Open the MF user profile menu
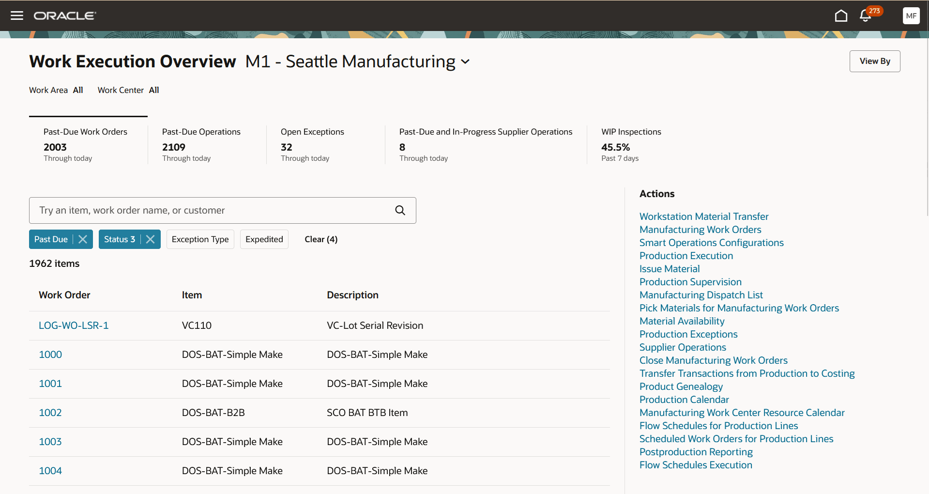The height and width of the screenshot is (494, 929). coord(911,15)
